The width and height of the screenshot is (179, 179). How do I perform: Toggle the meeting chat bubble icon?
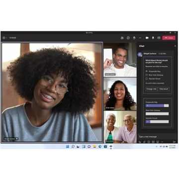pyautogui.click(x=128, y=38)
